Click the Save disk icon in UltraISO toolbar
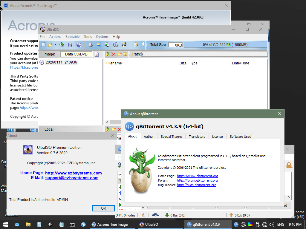Viewport: 306px width, 229px height. [x=70, y=45]
